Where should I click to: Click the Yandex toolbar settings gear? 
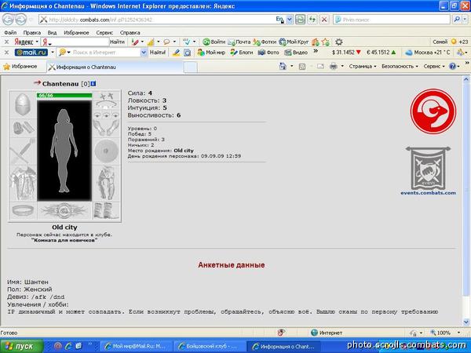click(339, 42)
